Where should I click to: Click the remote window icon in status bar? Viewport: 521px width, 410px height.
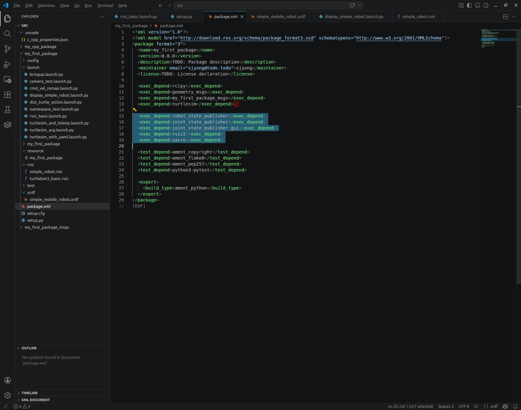pos(5,407)
